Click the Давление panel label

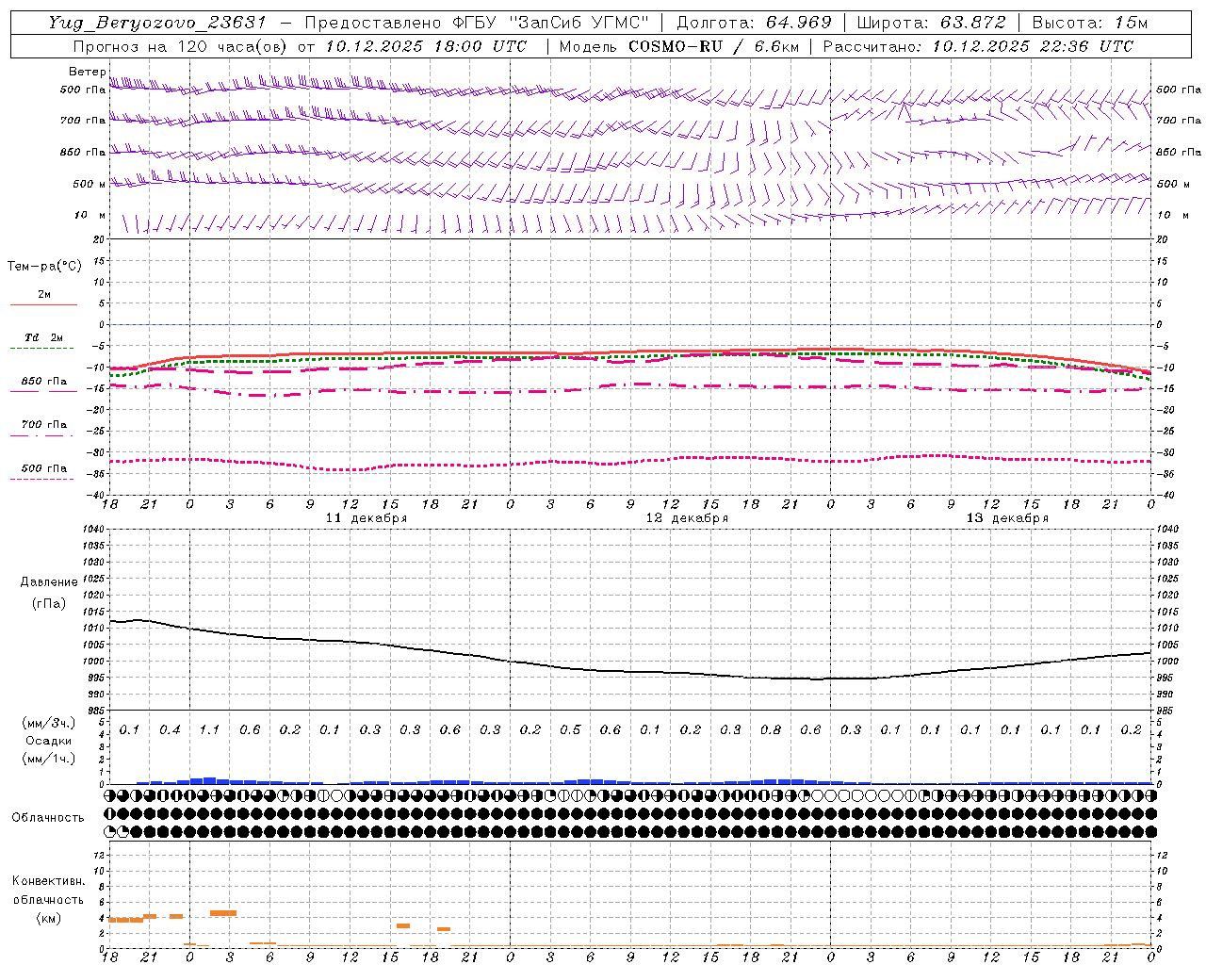tap(49, 582)
